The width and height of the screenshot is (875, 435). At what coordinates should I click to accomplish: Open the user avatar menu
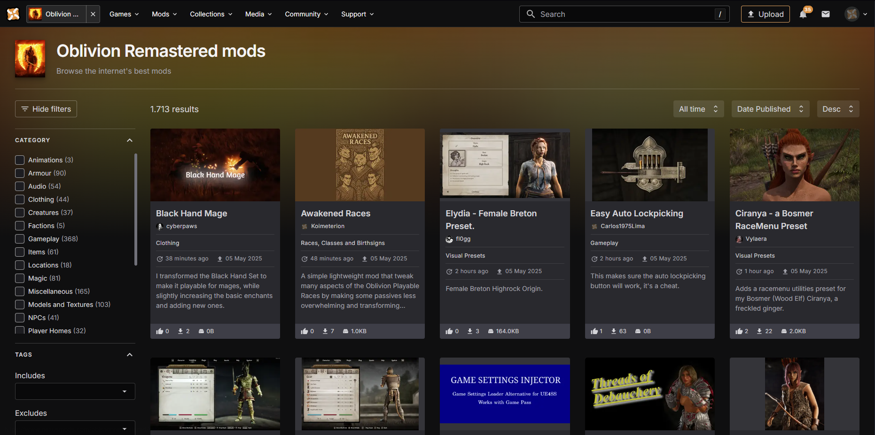click(856, 14)
